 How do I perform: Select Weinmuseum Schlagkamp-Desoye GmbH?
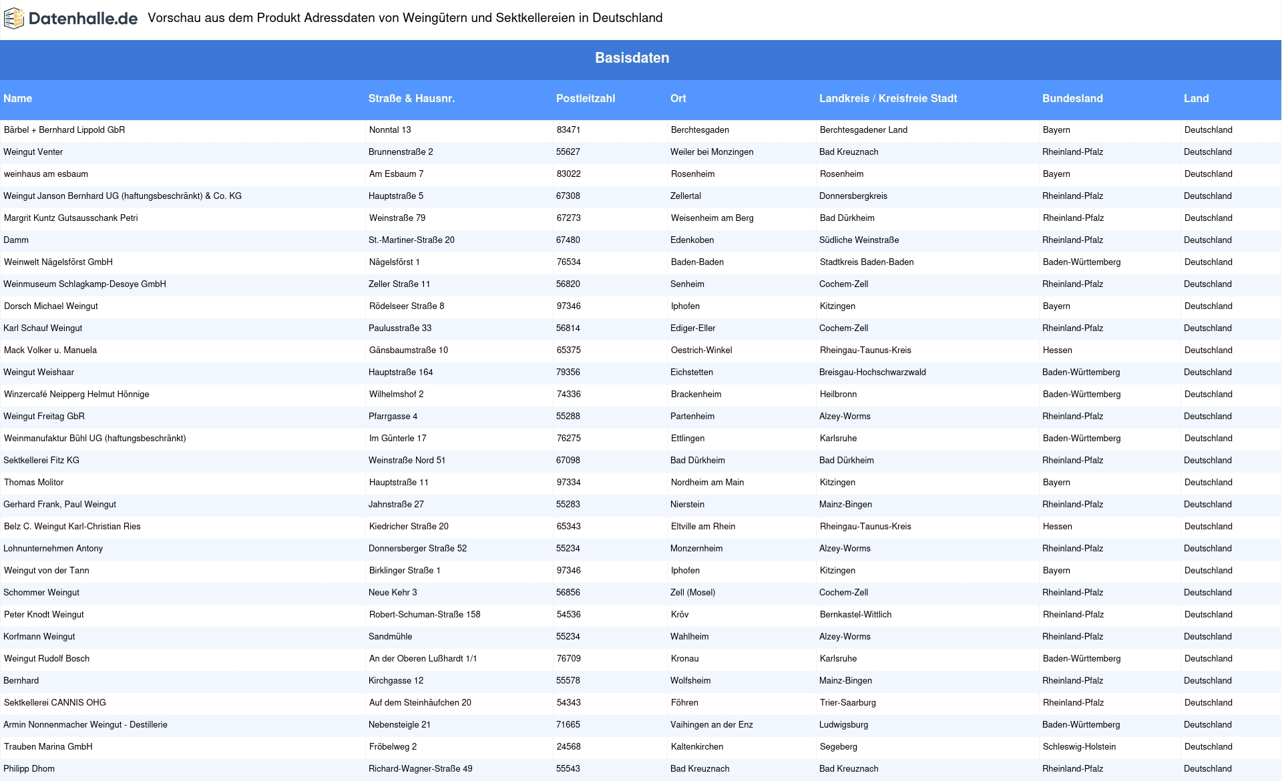point(85,284)
